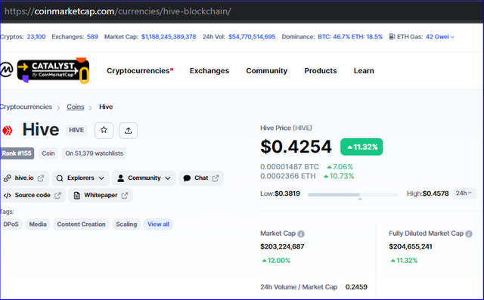Click the Cryptos count 23,100 link
This screenshot has height=300, width=484.
point(36,37)
